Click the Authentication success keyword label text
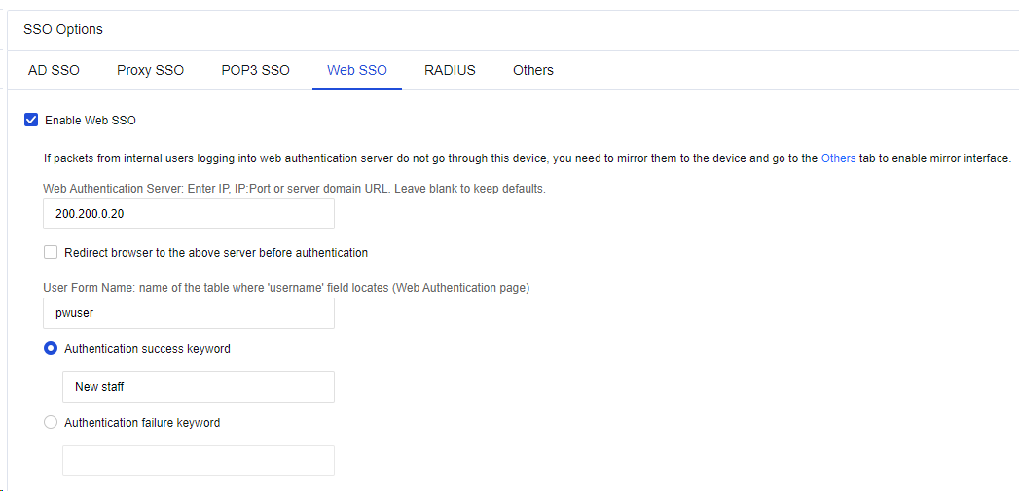Screen dimensions: 1019x491 coord(147,349)
